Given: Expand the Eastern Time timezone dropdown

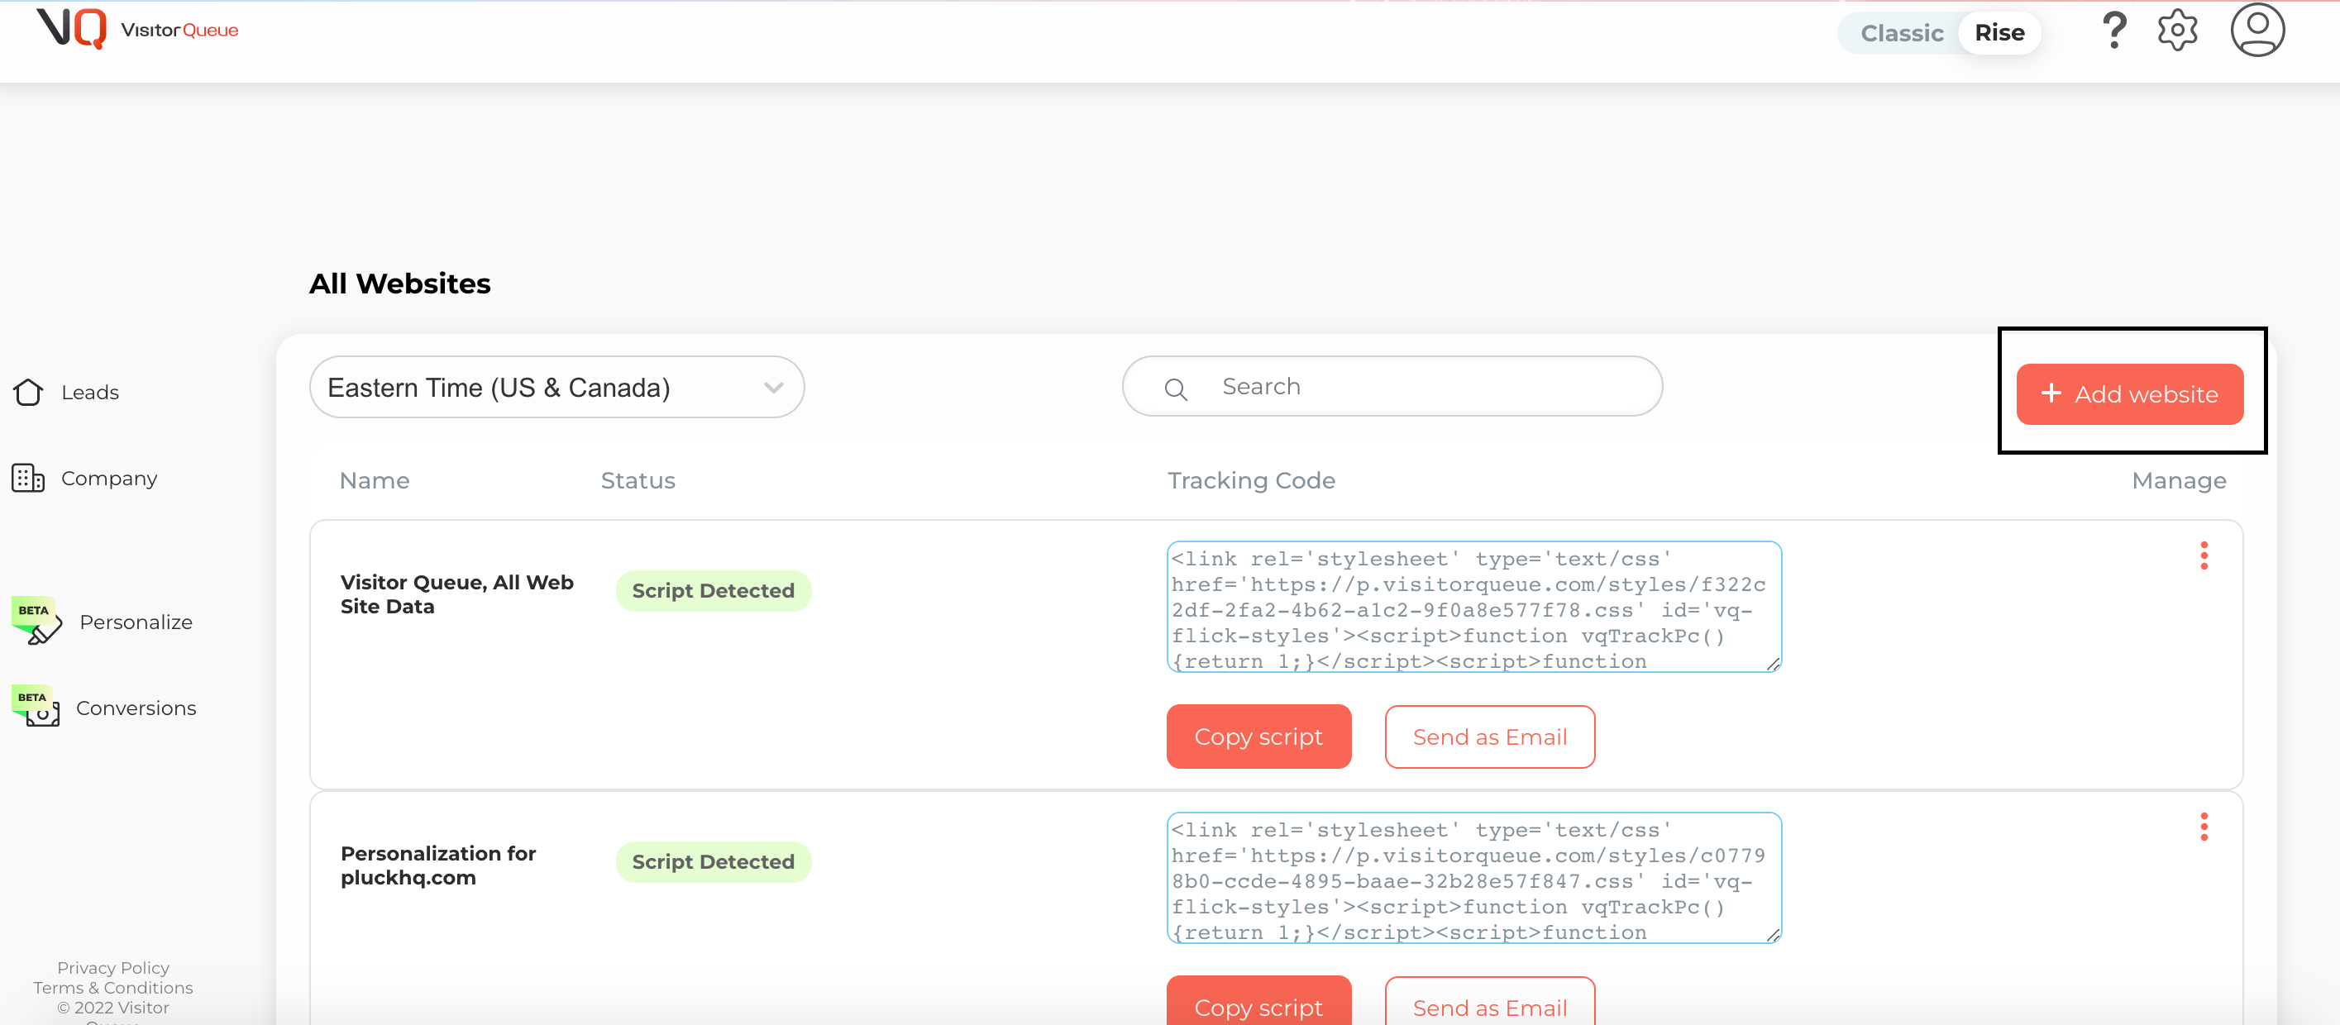Looking at the screenshot, I should tap(556, 387).
